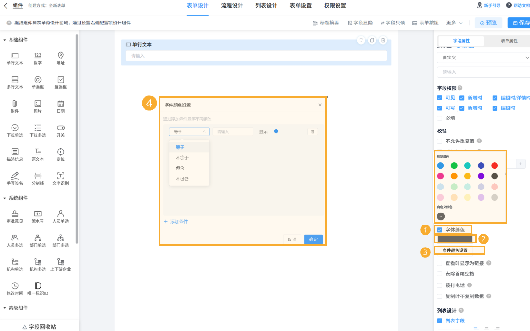This screenshot has height=331, width=530.
Task: Enable the 必填 required checkbox
Action: 439,118
